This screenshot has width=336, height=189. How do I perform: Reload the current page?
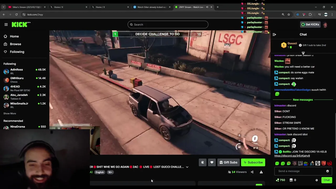click(x=16, y=14)
